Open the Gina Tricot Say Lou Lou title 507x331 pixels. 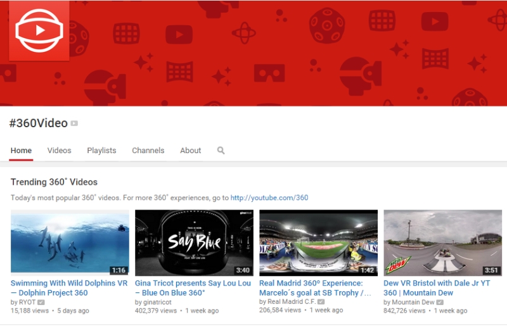click(193, 288)
